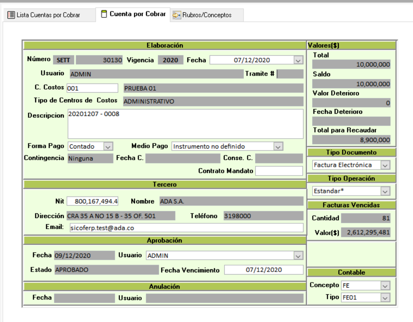
Task: Open the Tipo Operación dropdown
Action: [385, 191]
